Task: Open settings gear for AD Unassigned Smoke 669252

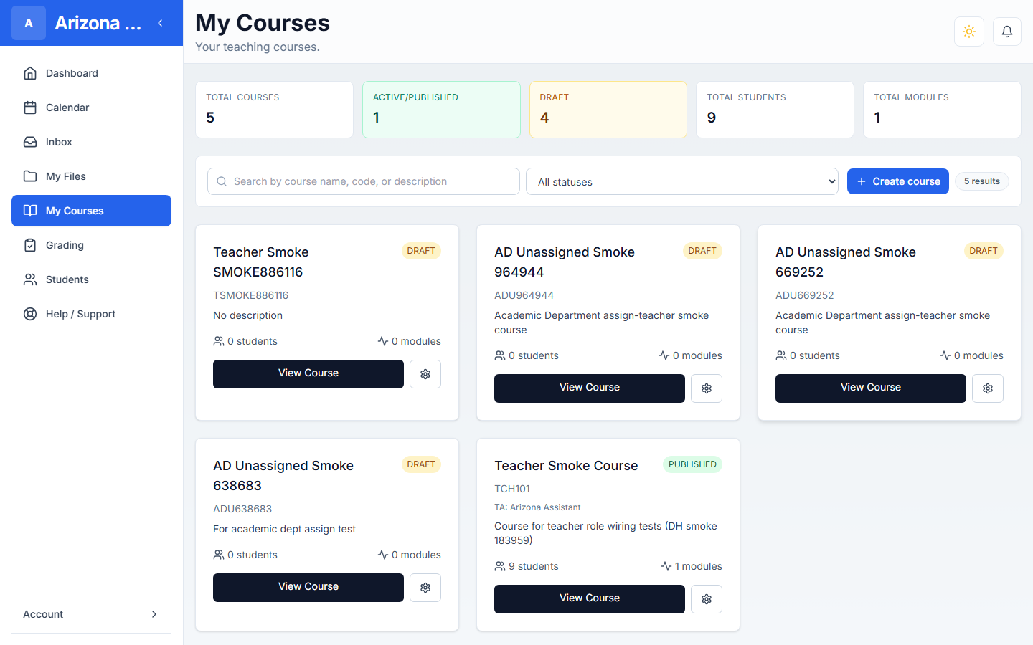Action: click(x=988, y=388)
